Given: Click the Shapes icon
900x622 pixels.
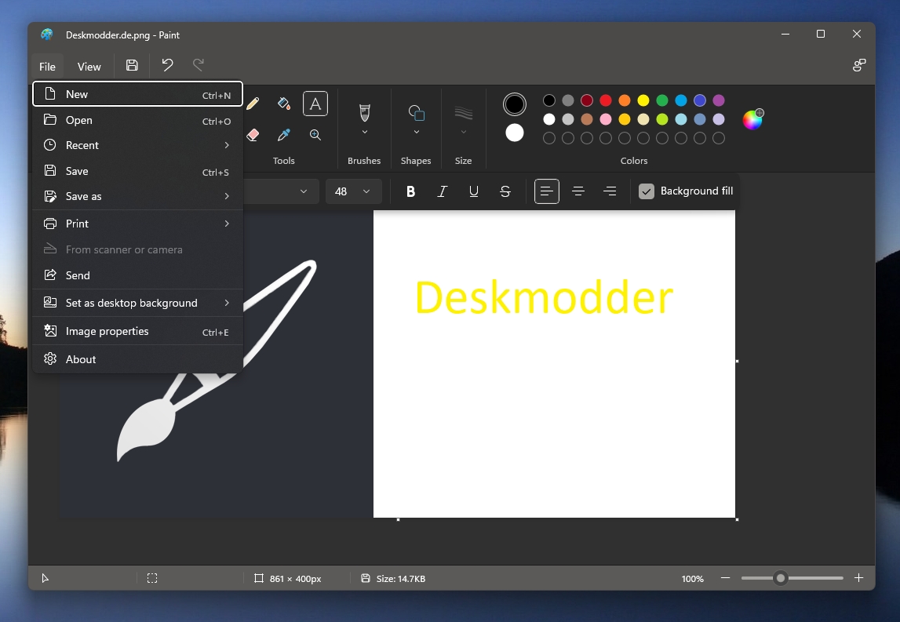Looking at the screenshot, I should click(x=416, y=112).
